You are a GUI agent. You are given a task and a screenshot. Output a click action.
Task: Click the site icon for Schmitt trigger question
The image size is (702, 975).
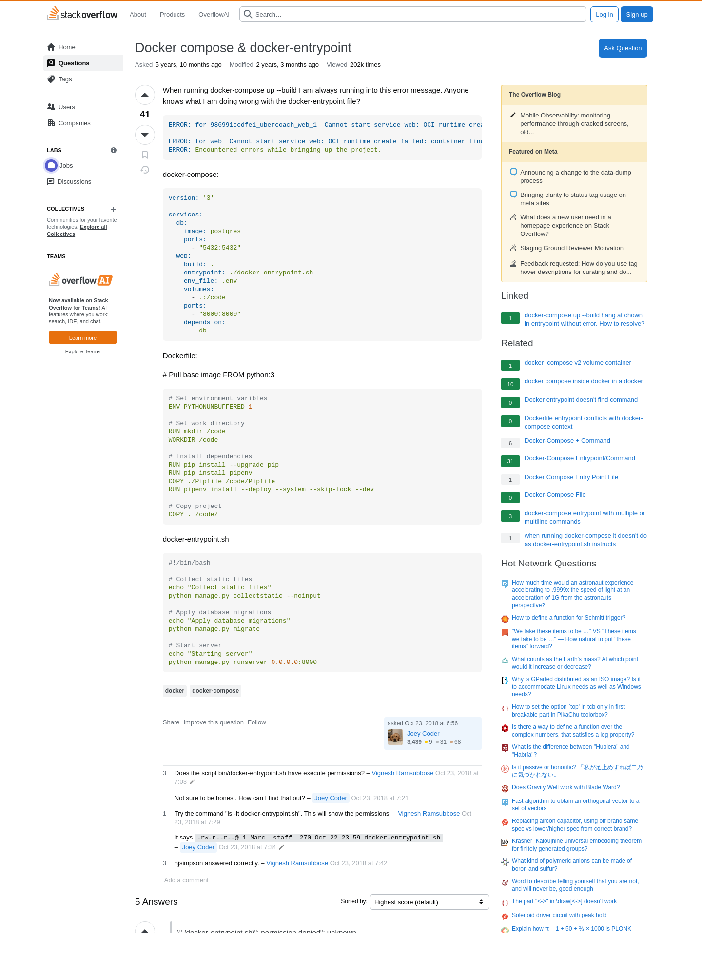(505, 619)
